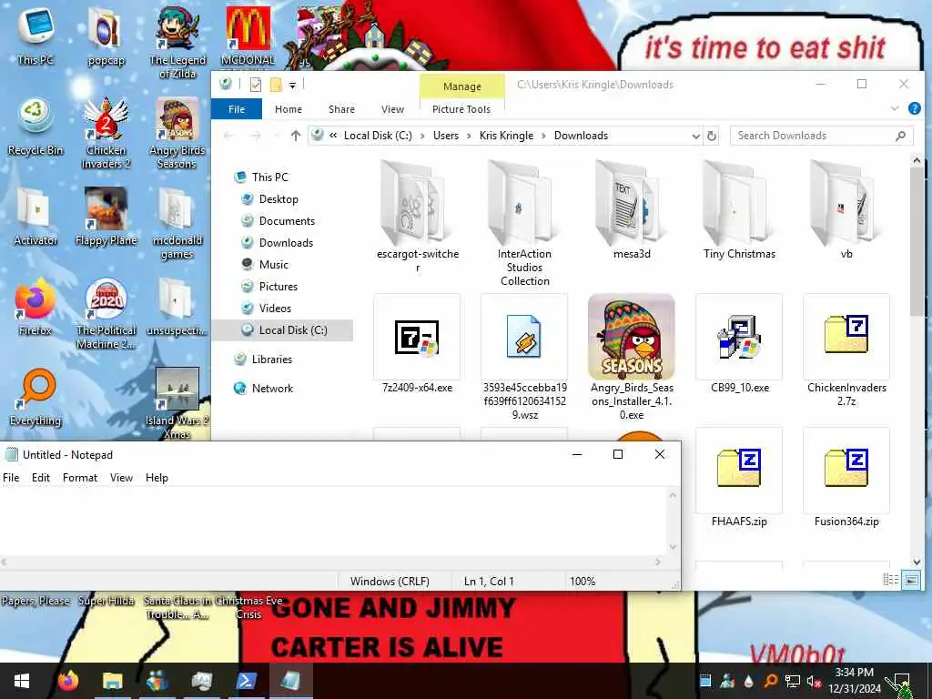The height and width of the screenshot is (699, 932).
Task: Open Explorer help question mark
Action: (914, 109)
